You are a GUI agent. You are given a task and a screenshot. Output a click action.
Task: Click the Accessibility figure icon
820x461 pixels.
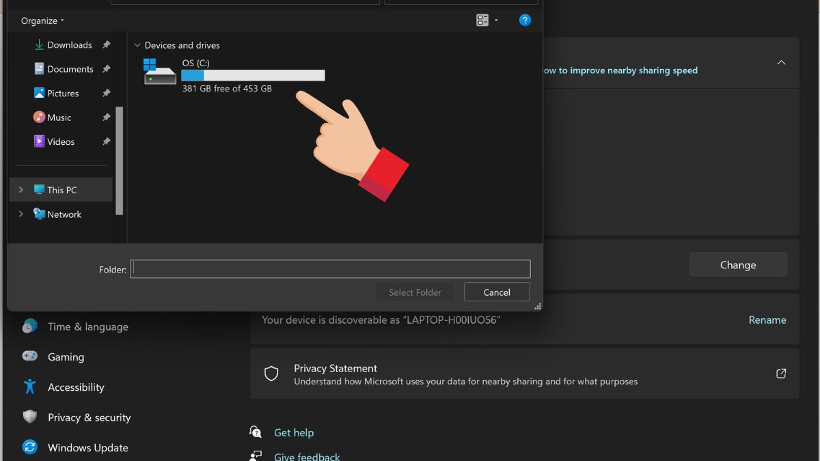pos(29,387)
